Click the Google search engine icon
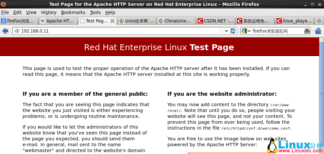The image size is (324, 154). click(244, 31)
